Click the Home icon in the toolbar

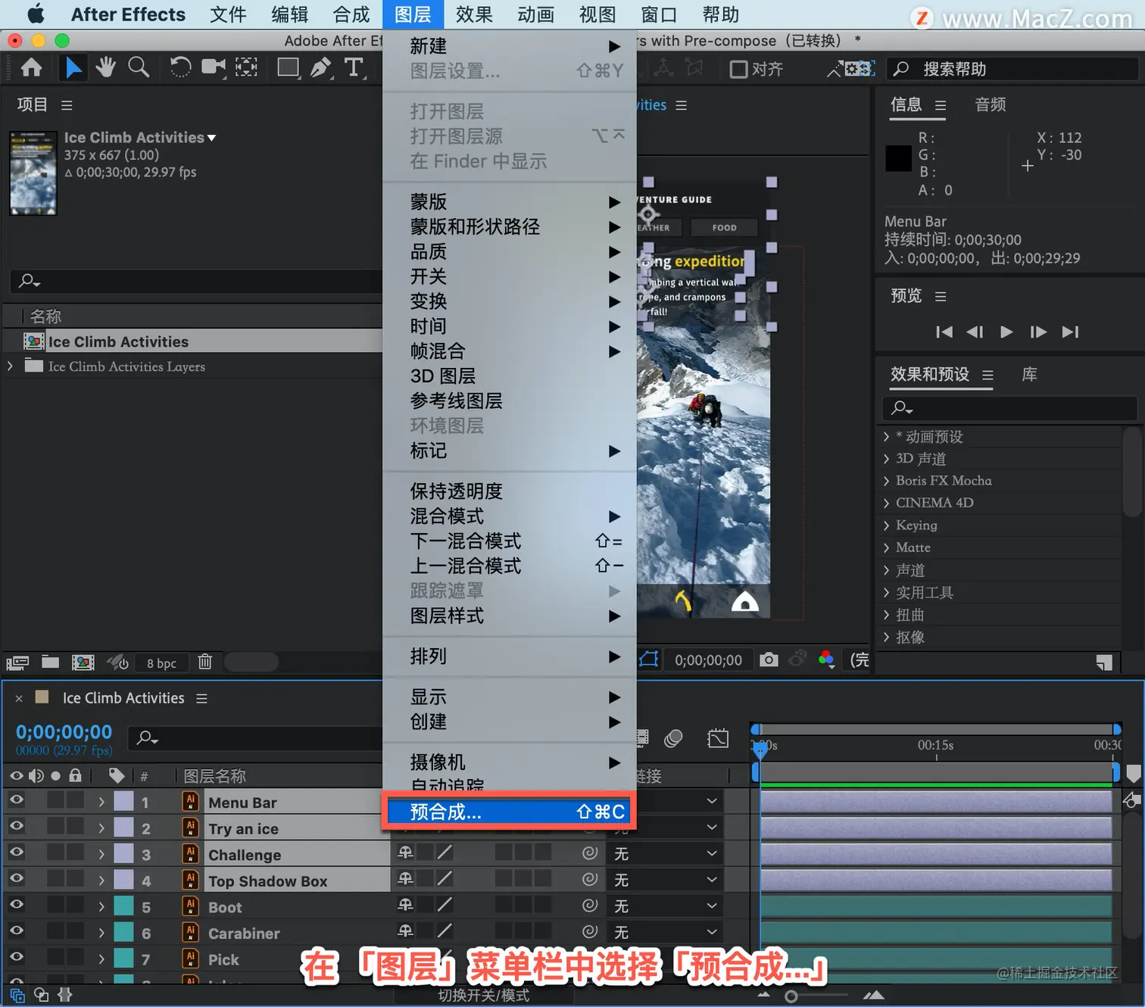pyautogui.click(x=31, y=68)
